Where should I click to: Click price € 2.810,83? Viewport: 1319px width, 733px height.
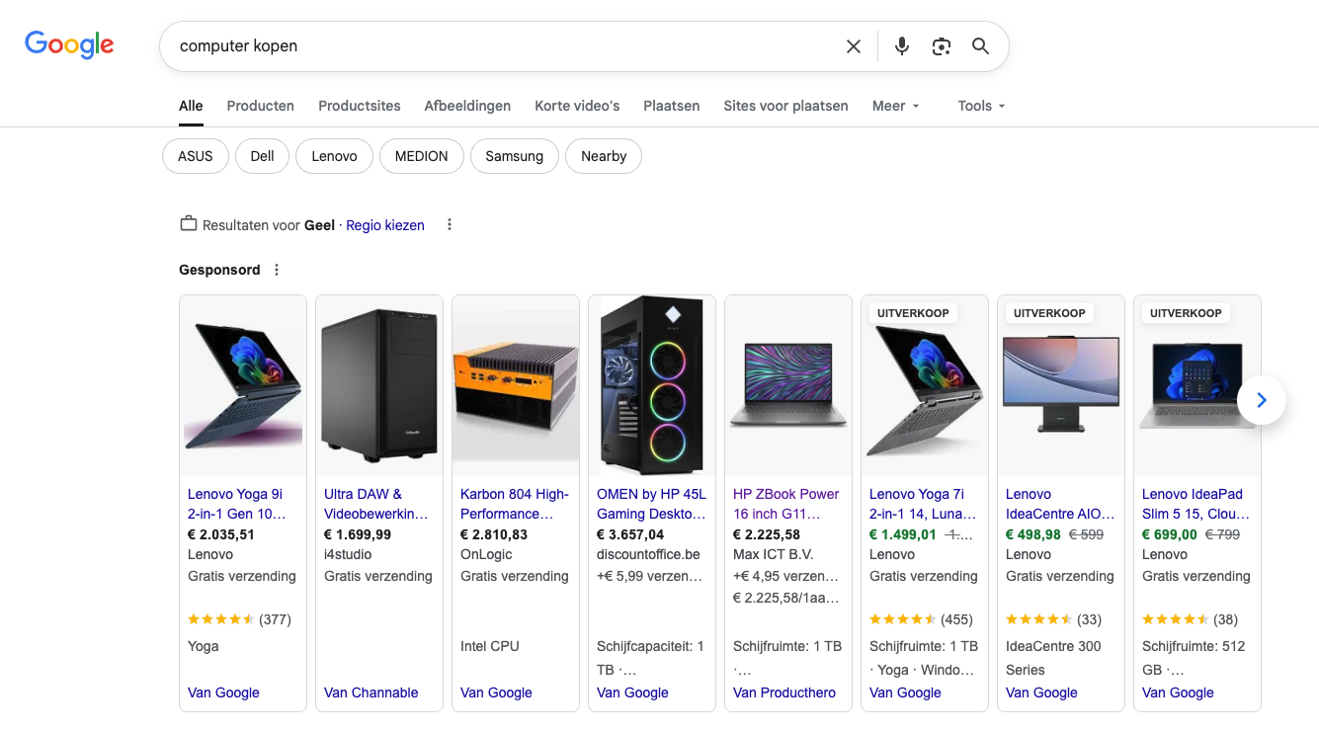(x=494, y=534)
